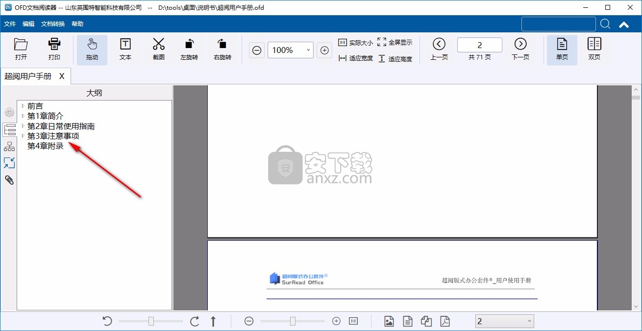642x331 pixels.
Task: Go to previous page with 上一页
Action: click(x=439, y=49)
